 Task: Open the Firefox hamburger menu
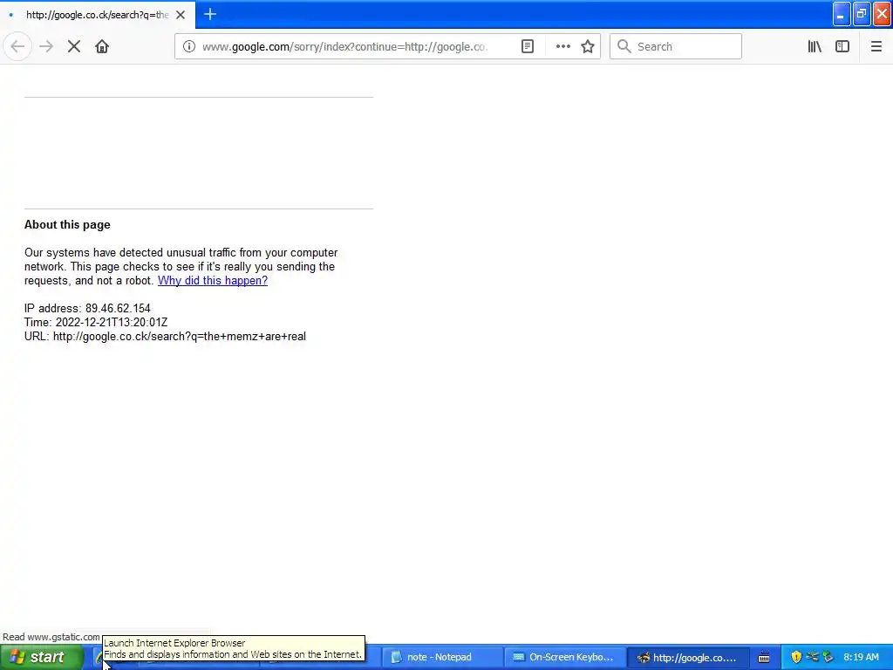click(x=876, y=46)
